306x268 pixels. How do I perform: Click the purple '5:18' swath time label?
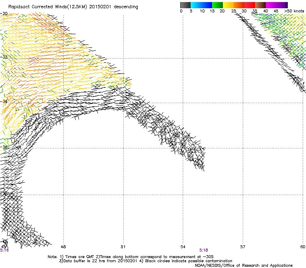tap(203, 250)
